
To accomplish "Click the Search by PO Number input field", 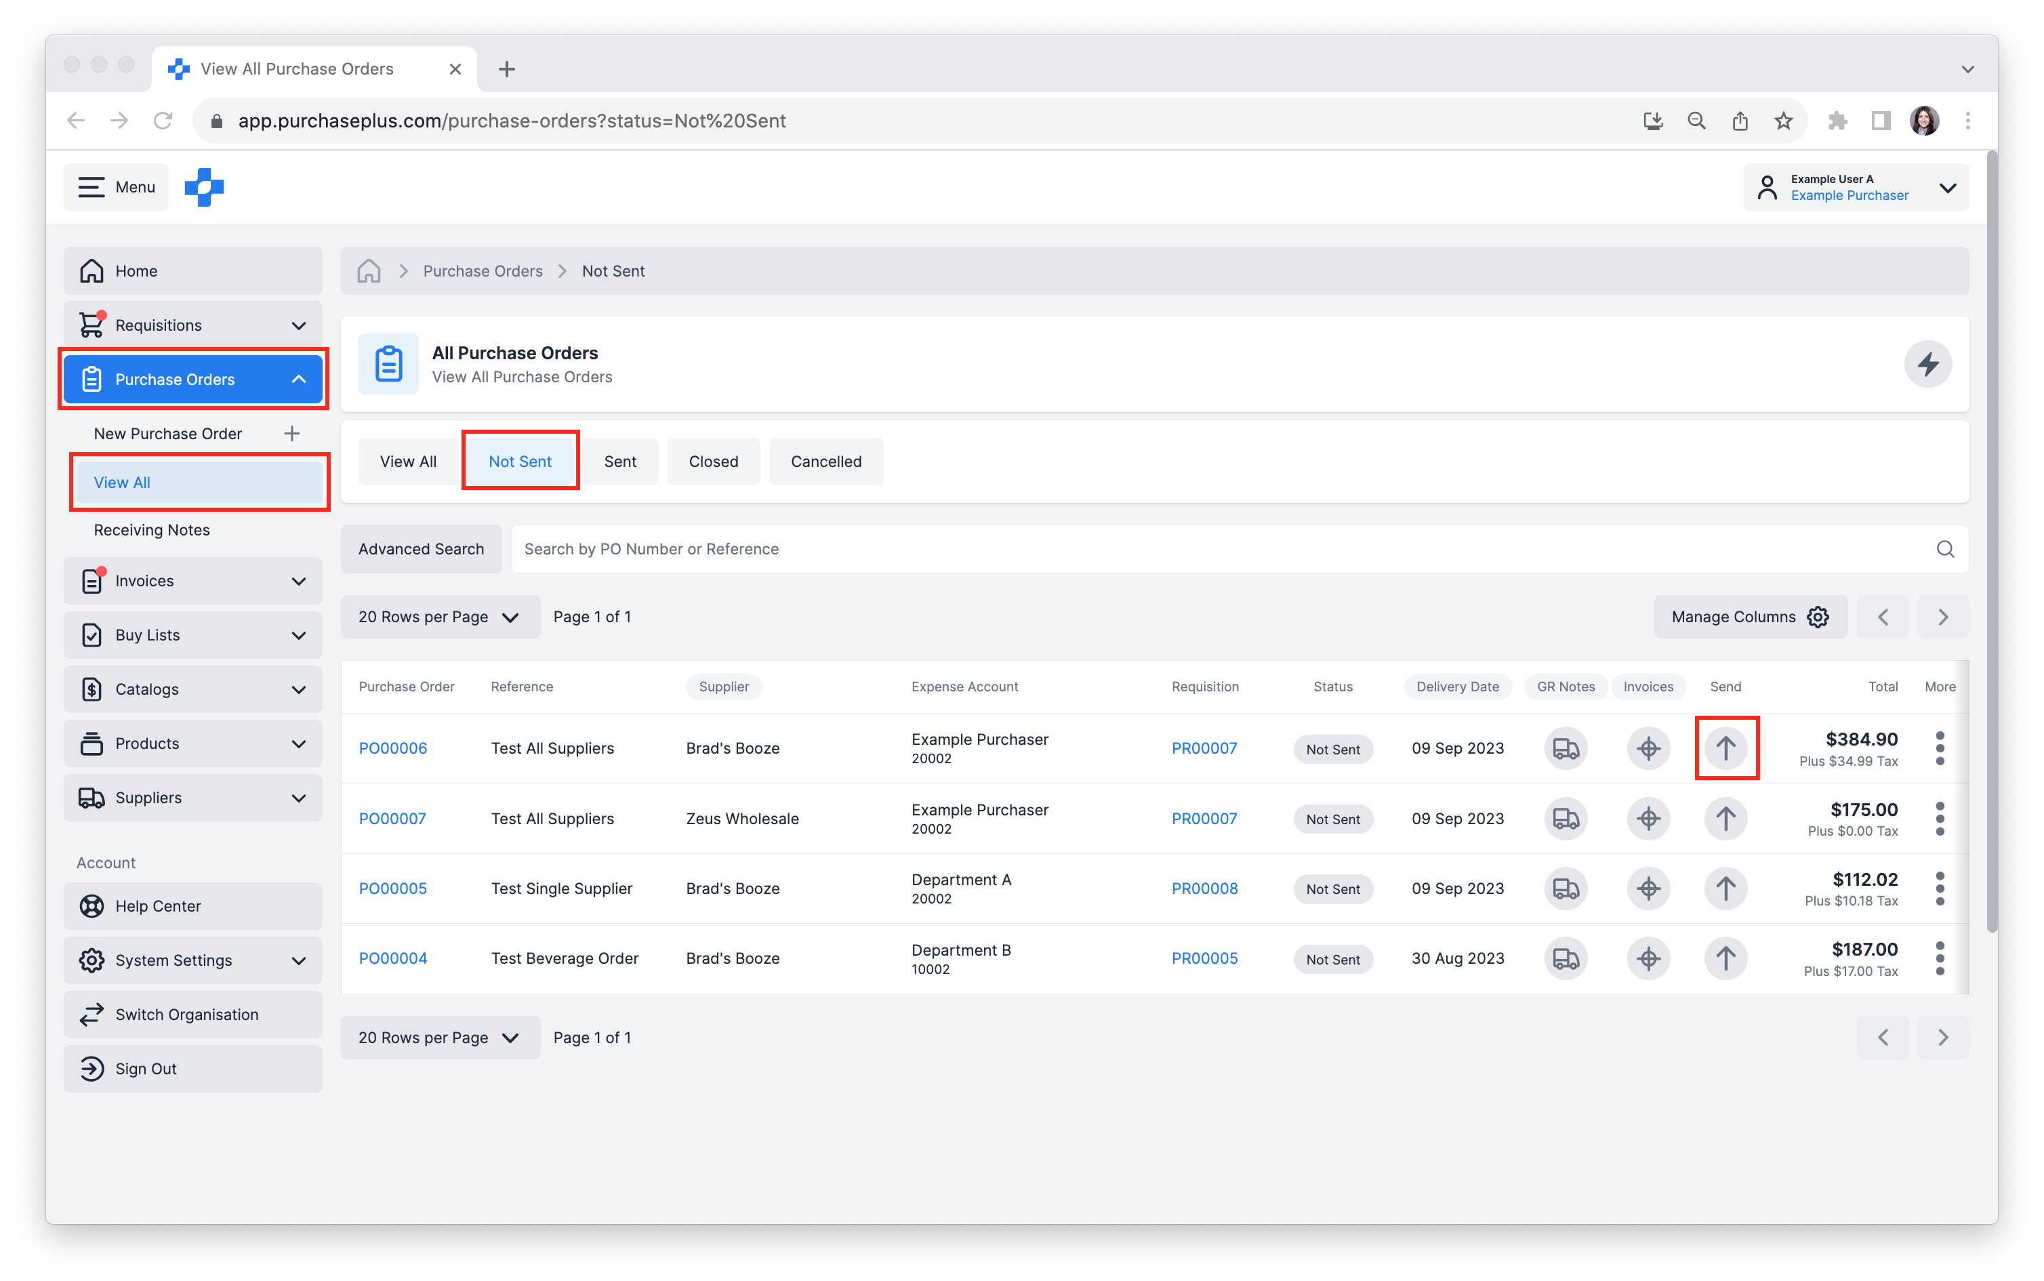I will 1238,548.
